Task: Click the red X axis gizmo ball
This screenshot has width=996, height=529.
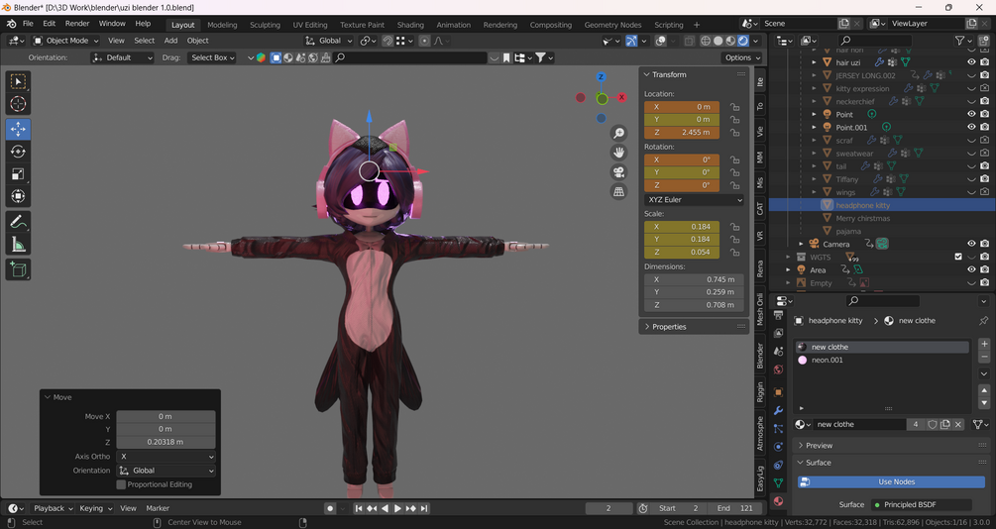Action: click(x=621, y=97)
